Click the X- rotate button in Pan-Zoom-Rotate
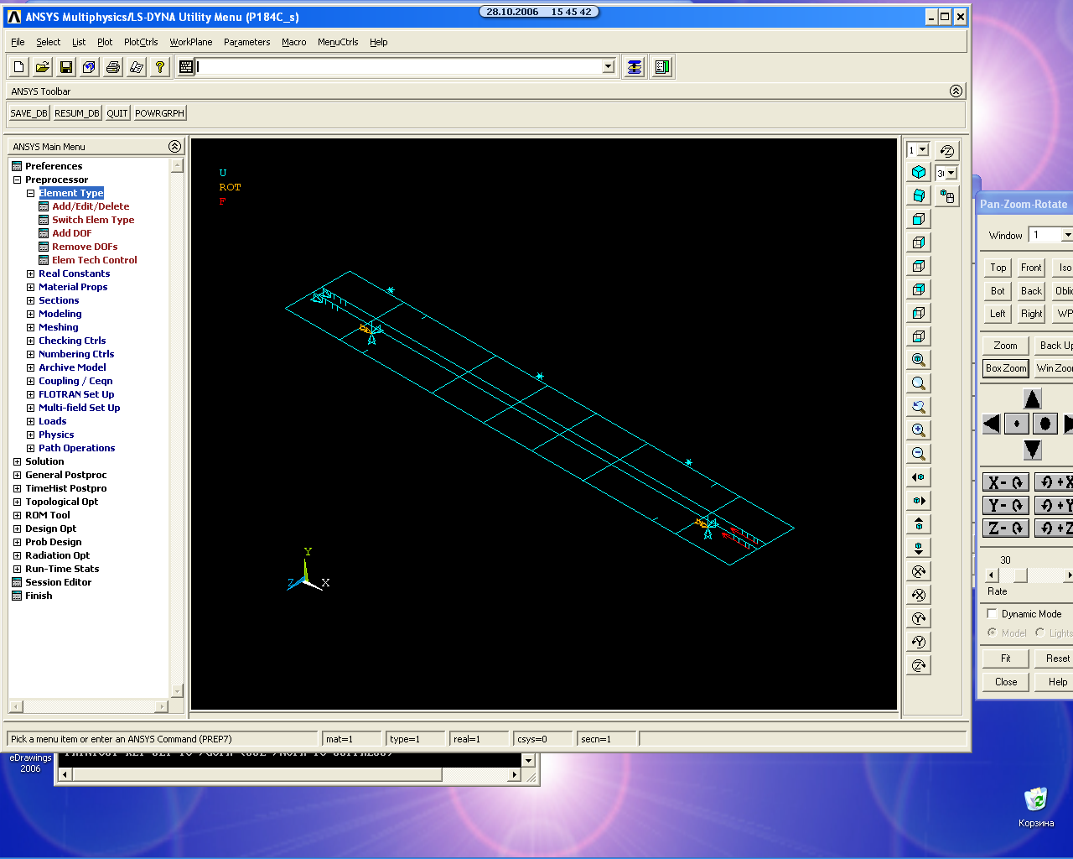The image size is (1073, 859). click(1005, 482)
